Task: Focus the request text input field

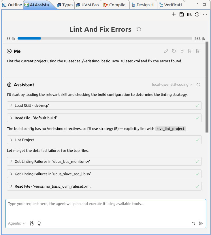Action: click(106, 210)
